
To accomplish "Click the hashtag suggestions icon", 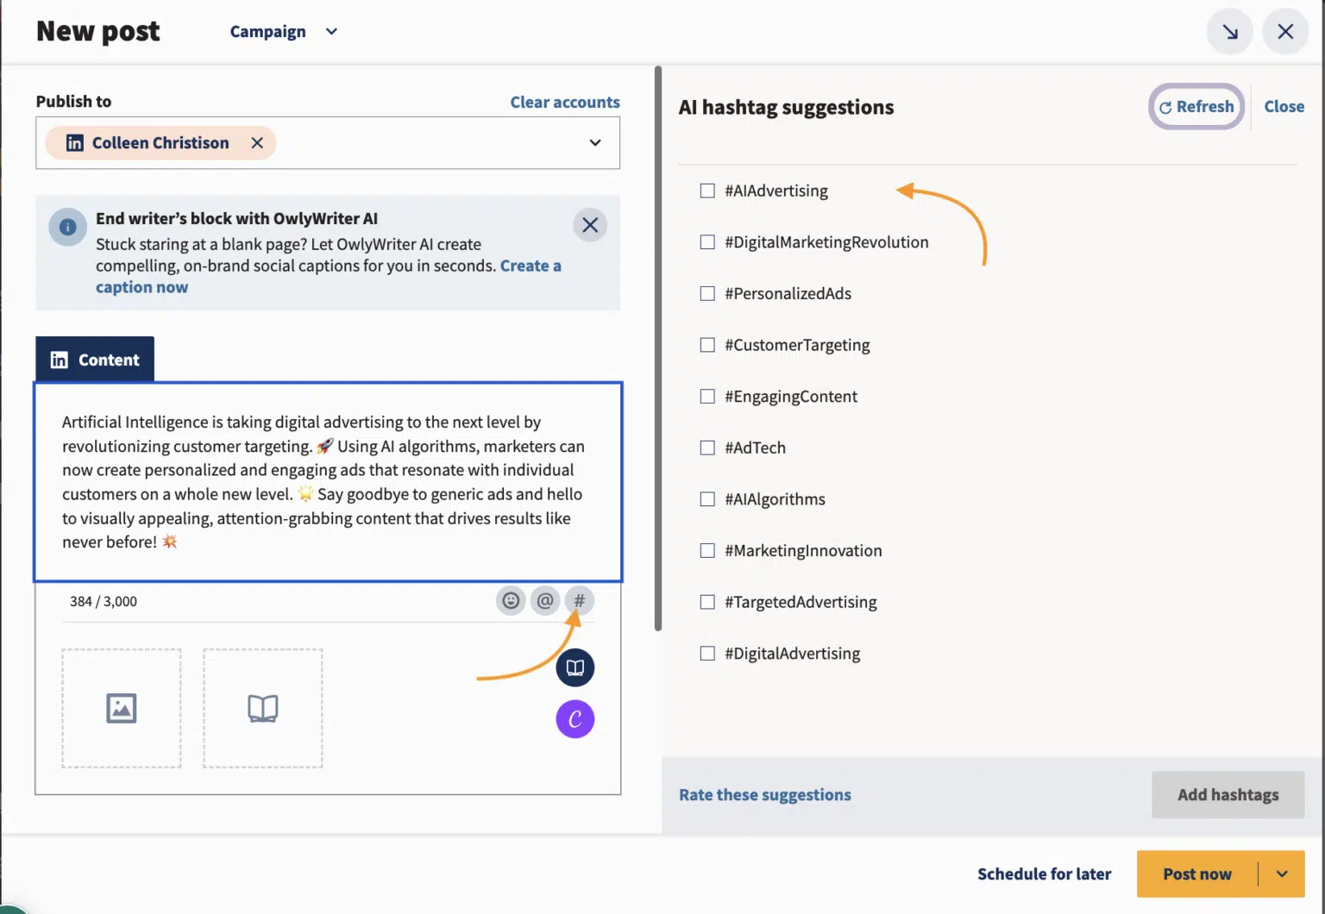I will [580, 600].
